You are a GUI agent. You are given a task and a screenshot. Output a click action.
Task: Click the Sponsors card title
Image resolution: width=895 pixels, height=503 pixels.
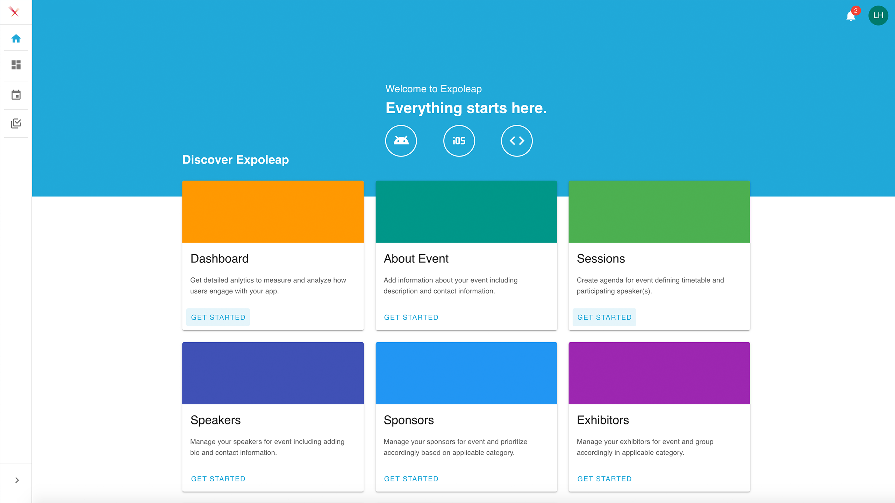pos(409,420)
